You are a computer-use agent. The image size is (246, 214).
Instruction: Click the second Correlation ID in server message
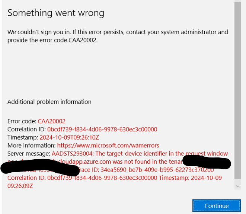pyautogui.click(x=82, y=178)
